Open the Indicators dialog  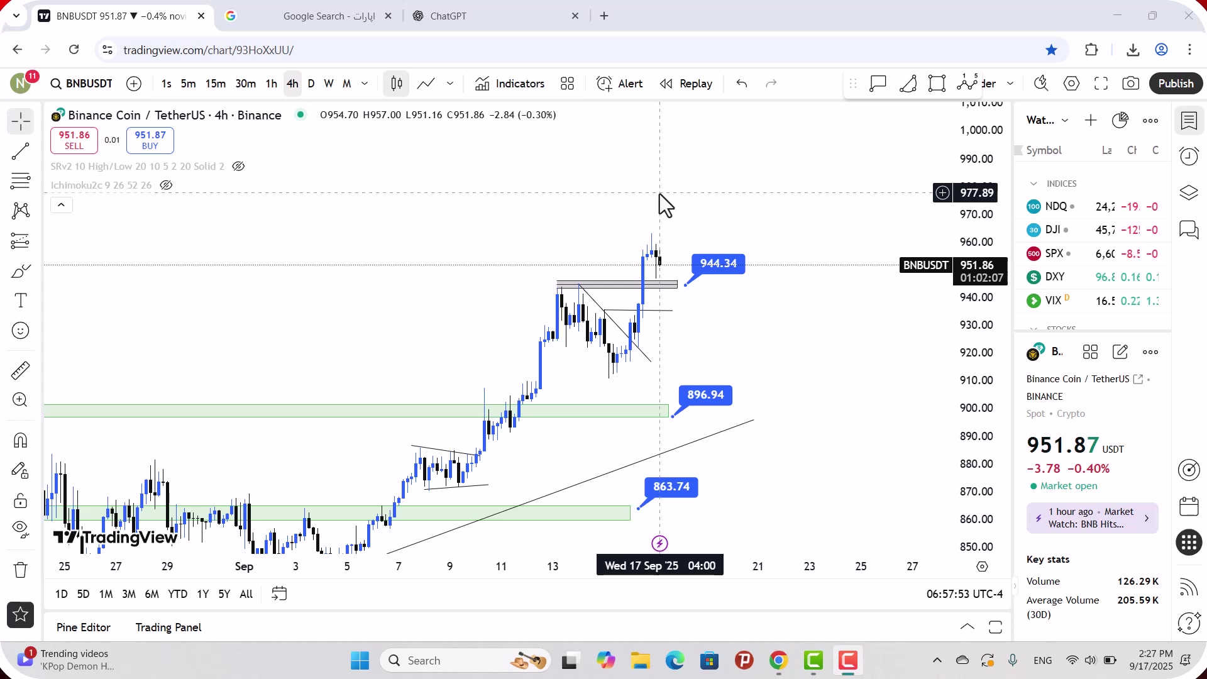[510, 84]
